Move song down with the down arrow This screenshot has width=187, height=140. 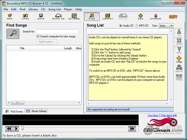(179, 50)
